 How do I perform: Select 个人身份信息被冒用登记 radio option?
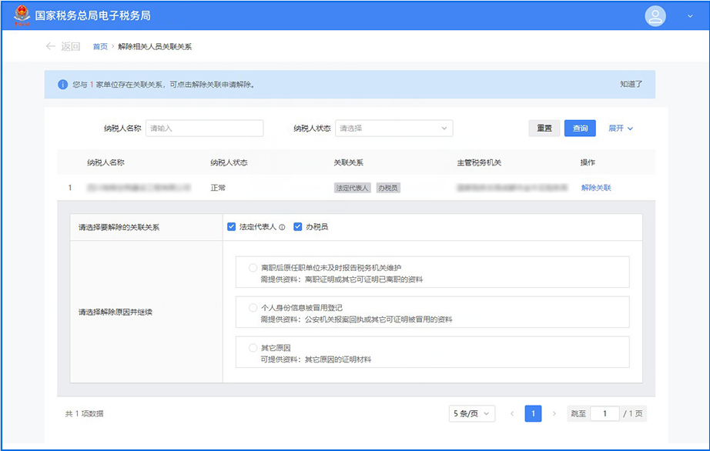coord(253,308)
